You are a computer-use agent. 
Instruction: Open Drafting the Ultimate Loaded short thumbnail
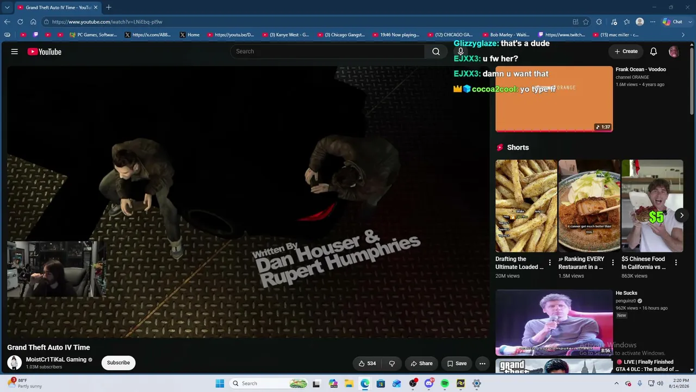tap(526, 206)
